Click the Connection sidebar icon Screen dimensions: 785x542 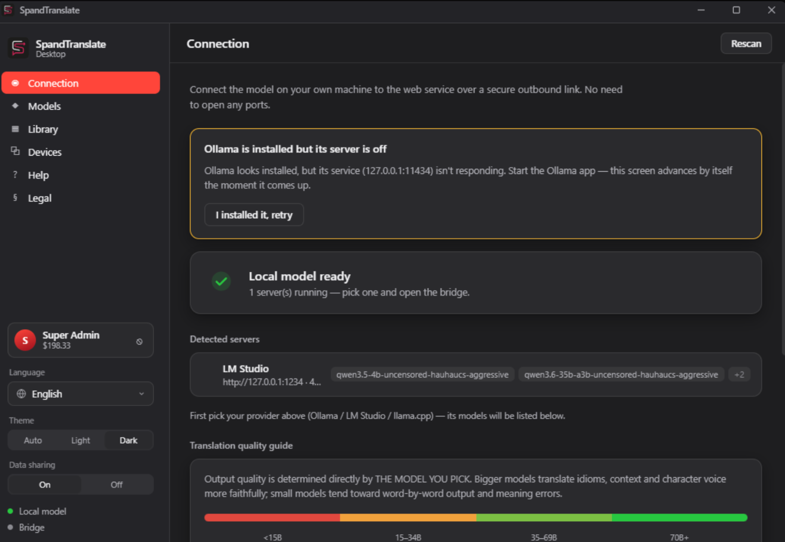click(16, 83)
